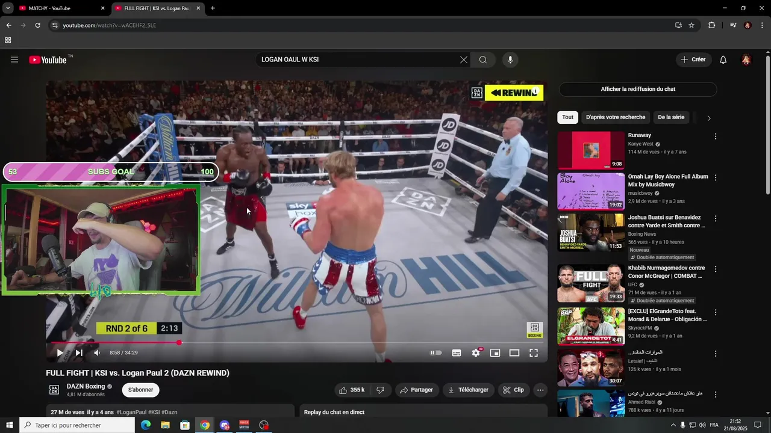Play the video with the play button
This screenshot has width=771, height=433.
(60, 353)
